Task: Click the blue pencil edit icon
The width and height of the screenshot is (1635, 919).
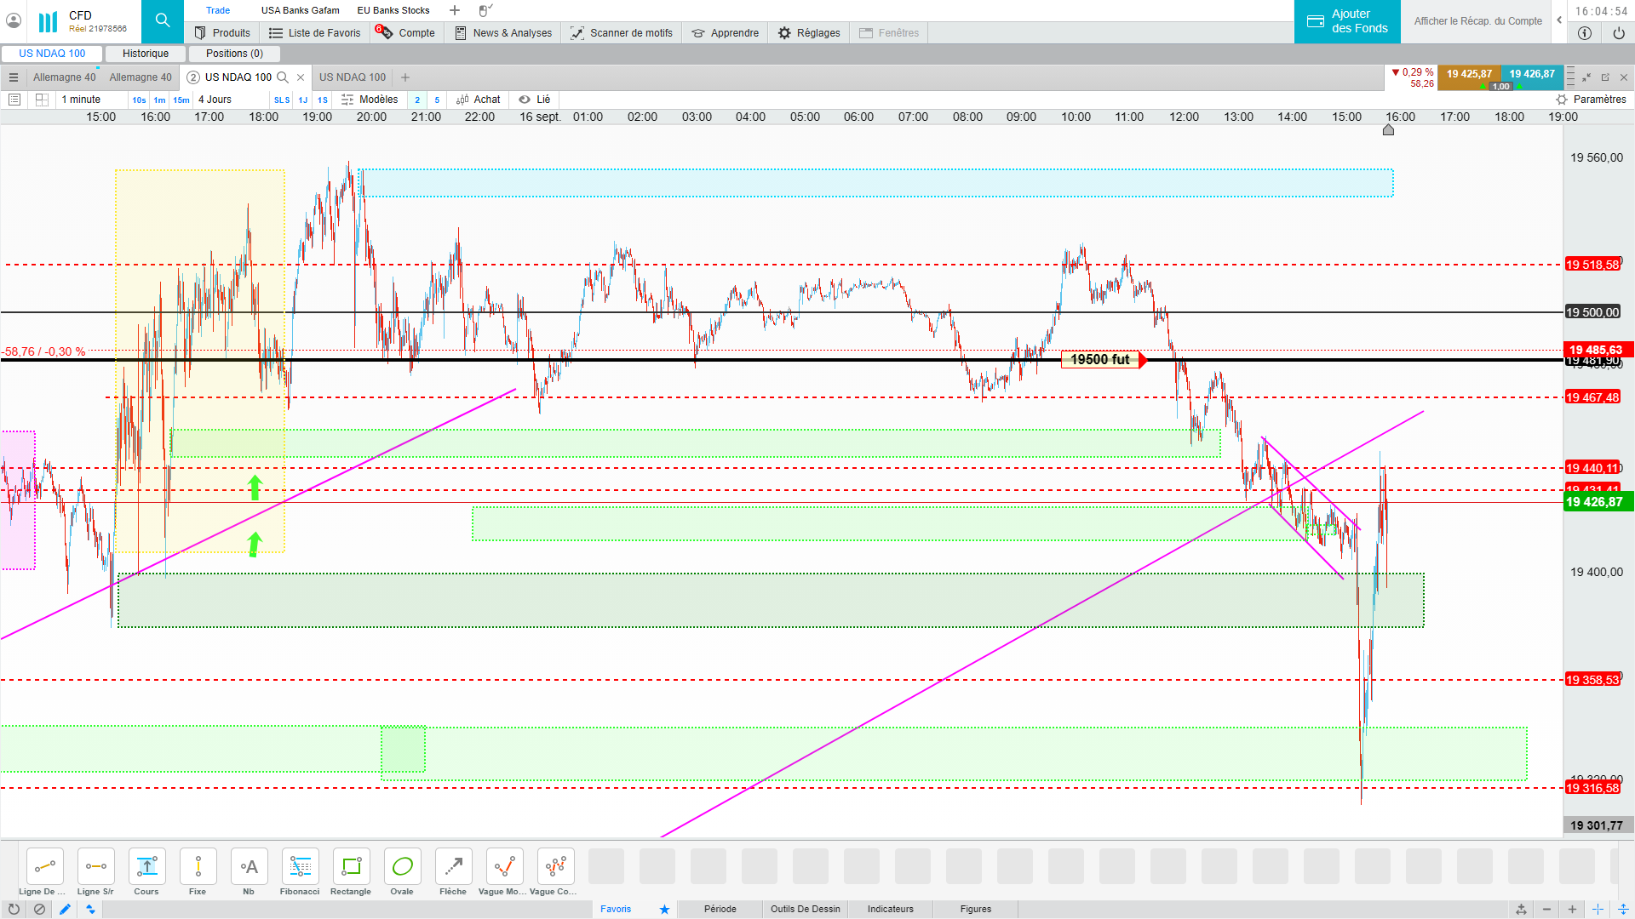Action: click(65, 909)
